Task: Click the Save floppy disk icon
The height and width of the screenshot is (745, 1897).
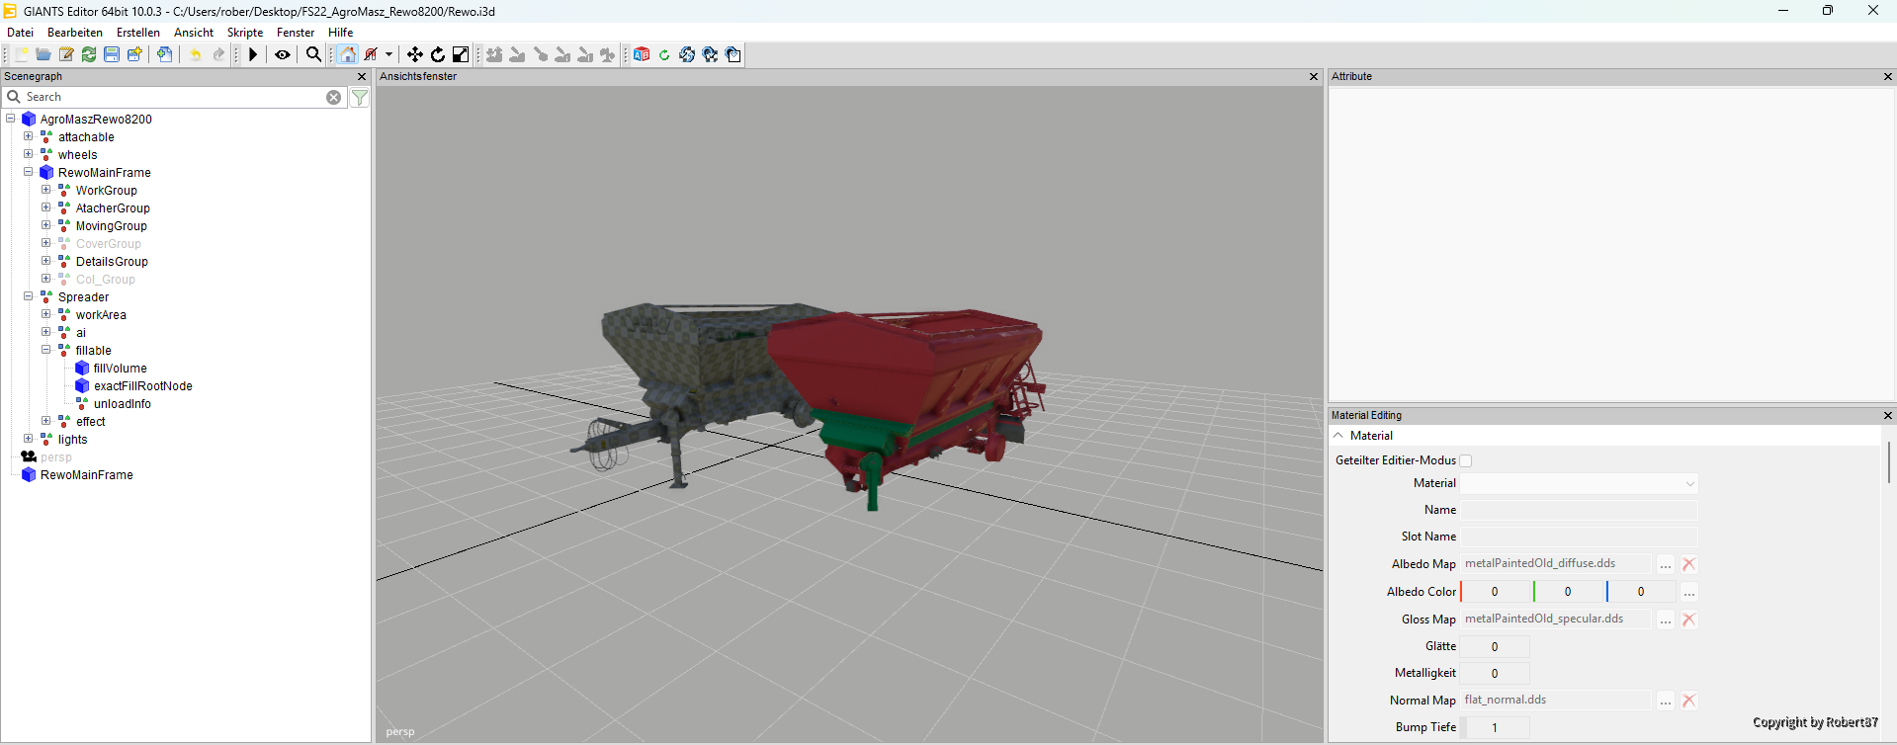Action: pyautogui.click(x=112, y=54)
